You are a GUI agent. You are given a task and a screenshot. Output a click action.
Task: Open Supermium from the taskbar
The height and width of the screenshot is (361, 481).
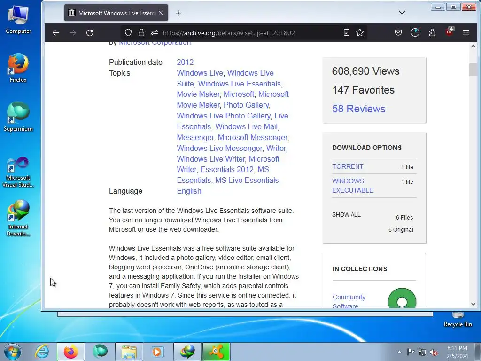click(x=100, y=352)
